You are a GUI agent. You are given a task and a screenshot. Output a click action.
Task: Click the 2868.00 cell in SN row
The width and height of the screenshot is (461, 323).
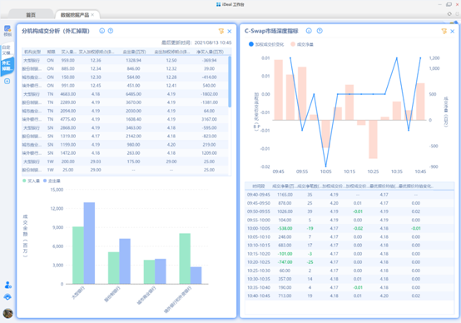click(x=68, y=128)
